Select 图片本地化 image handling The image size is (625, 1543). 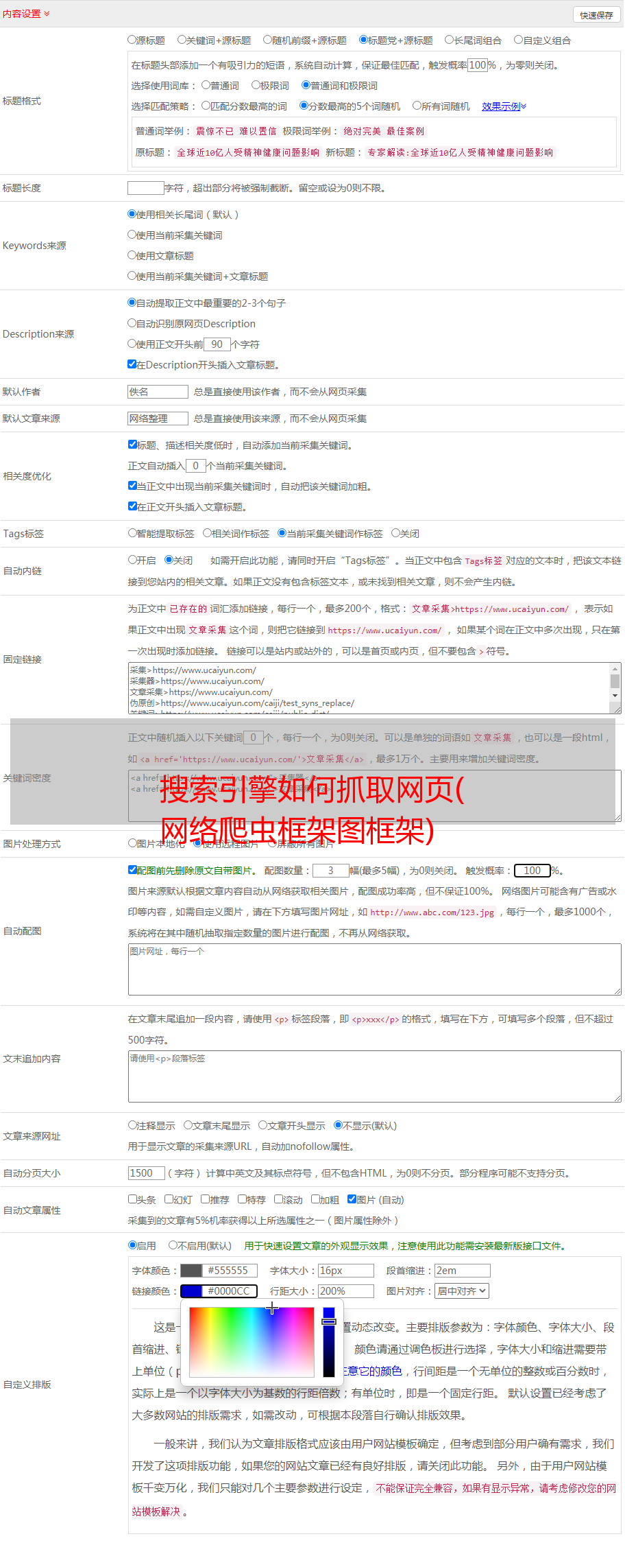[x=132, y=843]
